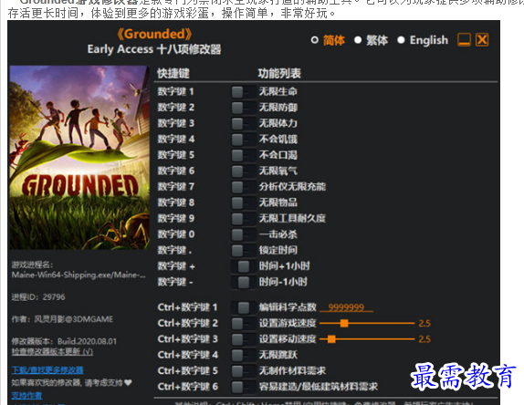Toggle the 无限防御 switch
Image resolution: width=524 pixels, height=405 pixels.
pyautogui.click(x=243, y=108)
